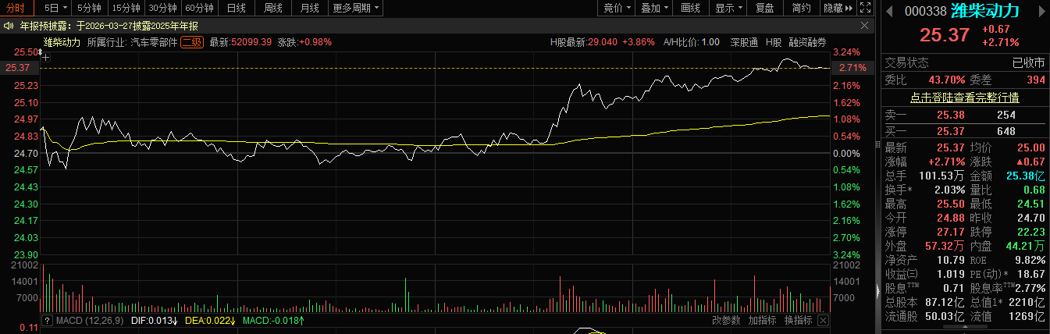The height and width of the screenshot is (334, 1050).
Task: Click 改参数 to edit MACD parameters
Action: (x=726, y=320)
